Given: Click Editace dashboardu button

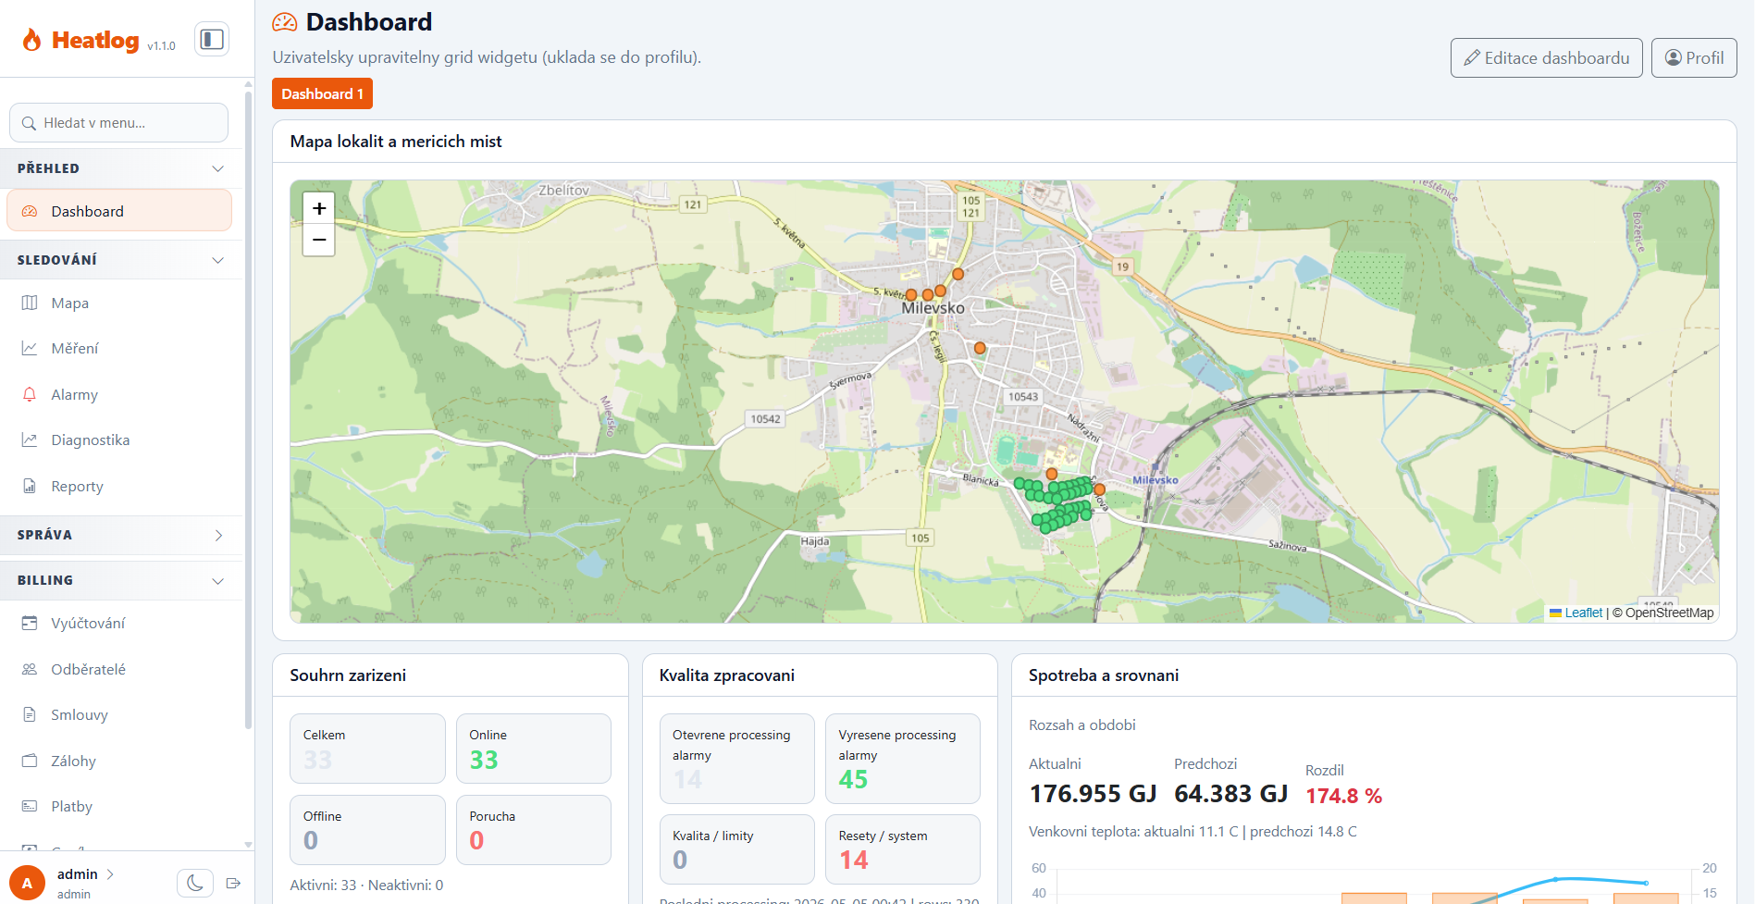Looking at the screenshot, I should click(x=1546, y=57).
